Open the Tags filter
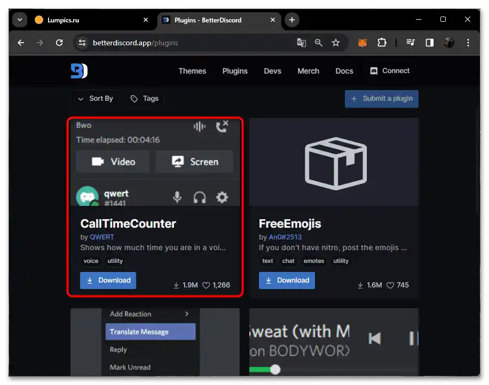489x385 pixels. point(144,99)
